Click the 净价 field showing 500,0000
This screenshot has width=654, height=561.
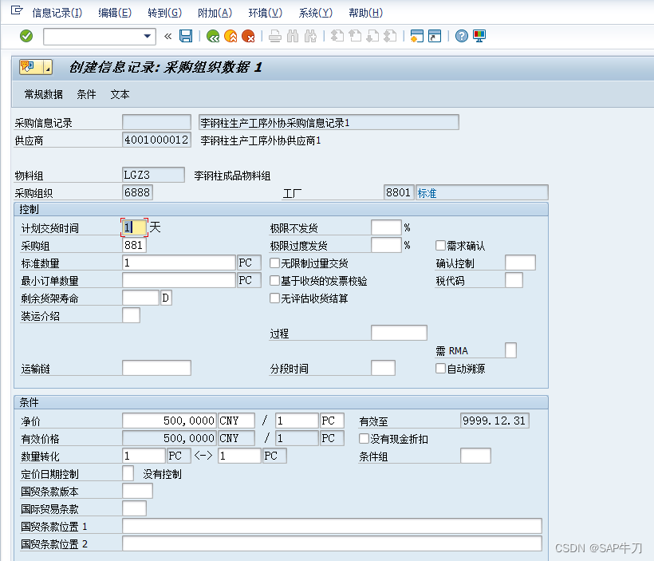(169, 421)
